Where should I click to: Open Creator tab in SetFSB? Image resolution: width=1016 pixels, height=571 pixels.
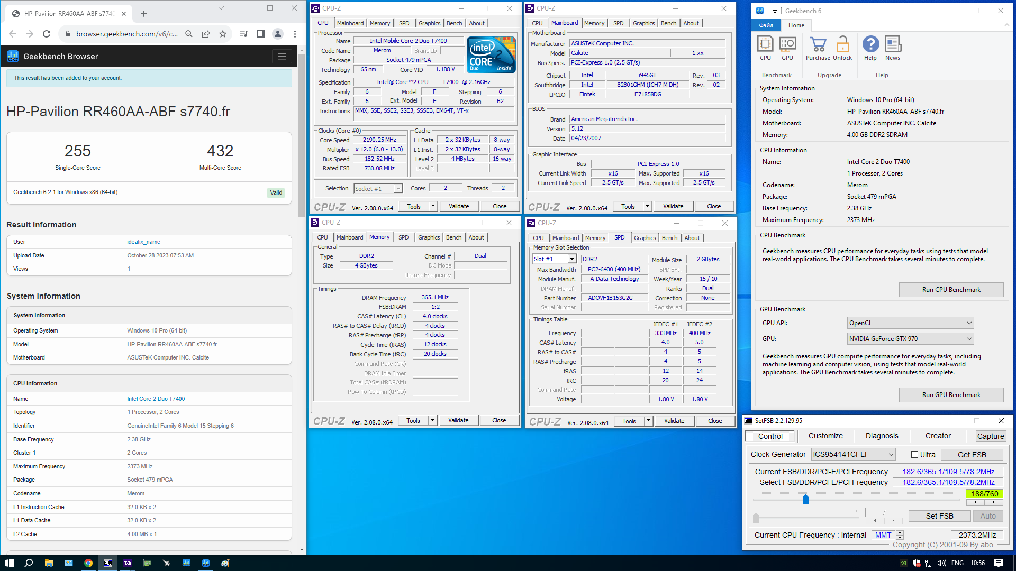[938, 436]
